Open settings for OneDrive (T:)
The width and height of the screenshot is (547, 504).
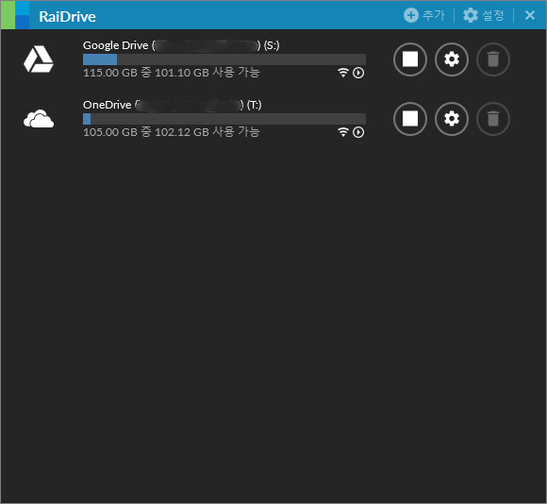tap(452, 119)
